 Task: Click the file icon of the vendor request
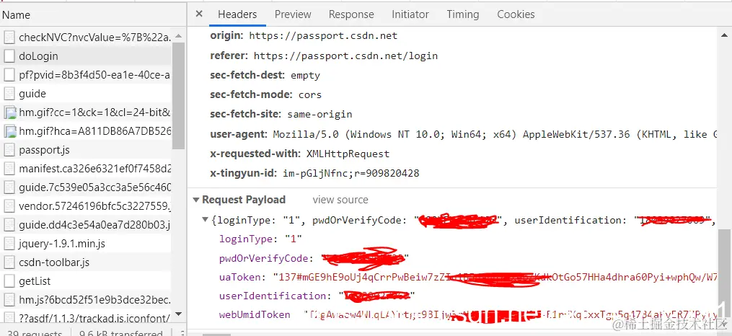pyautogui.click(x=9, y=205)
